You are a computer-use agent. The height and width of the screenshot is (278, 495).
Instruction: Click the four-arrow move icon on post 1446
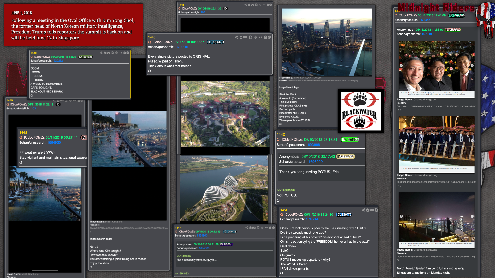255,37
